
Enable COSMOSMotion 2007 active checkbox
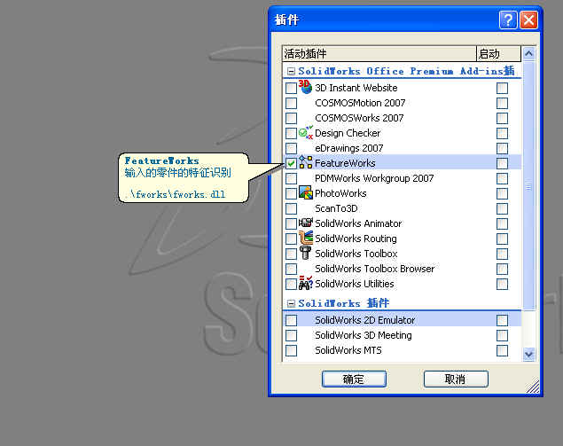(291, 104)
